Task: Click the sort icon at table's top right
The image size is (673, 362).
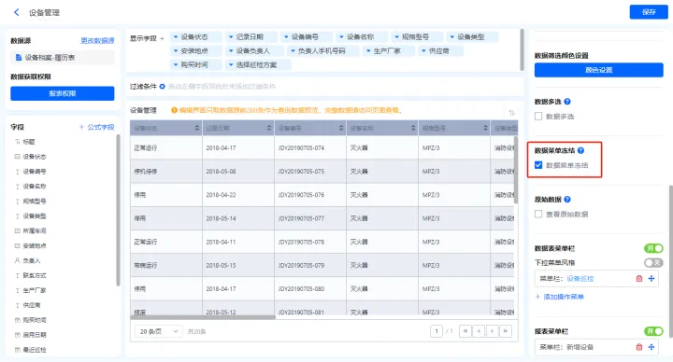Action: click(x=511, y=113)
